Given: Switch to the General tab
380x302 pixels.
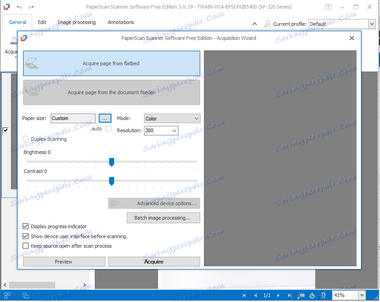Looking at the screenshot, I should pos(18,22).
